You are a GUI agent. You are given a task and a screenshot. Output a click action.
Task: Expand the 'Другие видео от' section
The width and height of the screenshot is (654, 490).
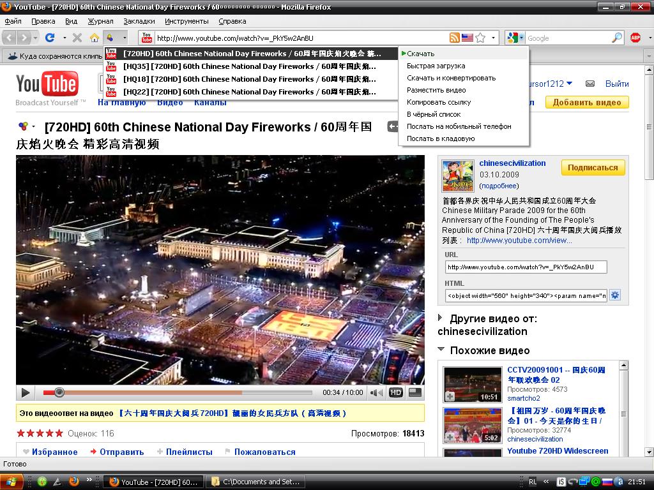coord(441,318)
